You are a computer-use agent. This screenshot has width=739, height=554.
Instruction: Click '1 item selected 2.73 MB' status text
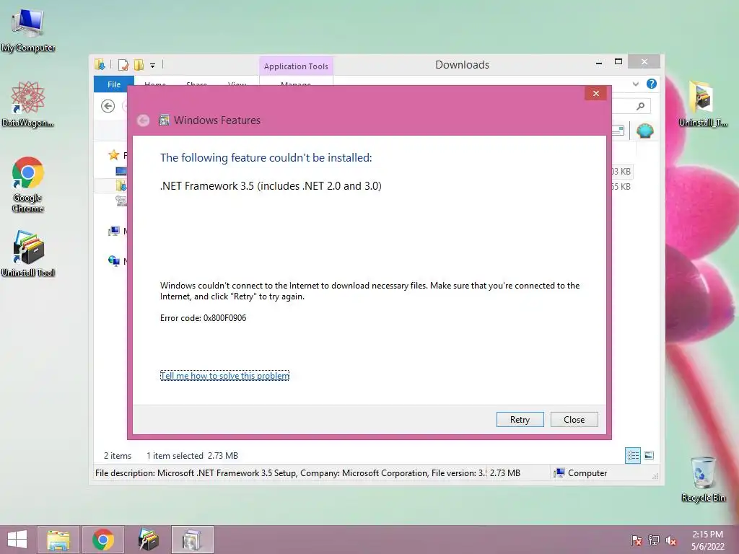click(192, 456)
